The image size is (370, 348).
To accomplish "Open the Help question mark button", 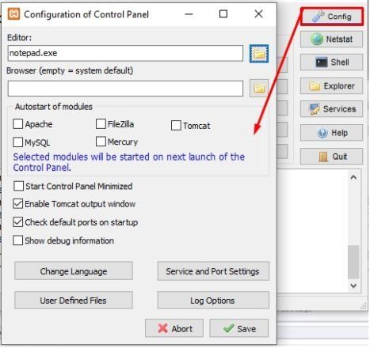I will tap(331, 133).
